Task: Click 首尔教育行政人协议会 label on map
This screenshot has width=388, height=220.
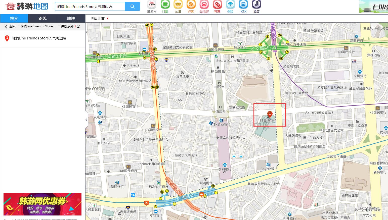Action: 264,184
